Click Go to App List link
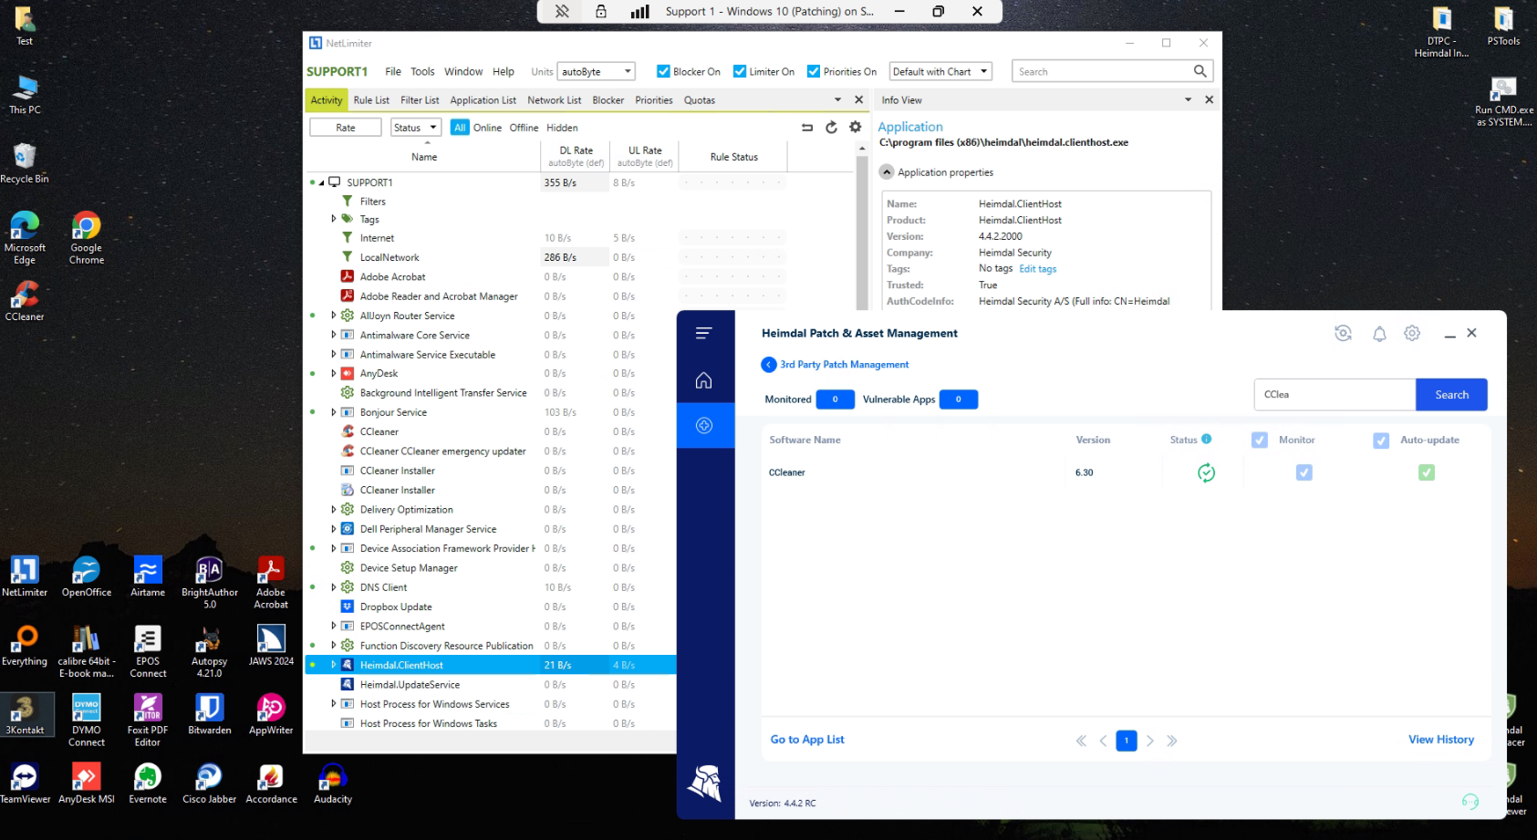 [807, 740]
